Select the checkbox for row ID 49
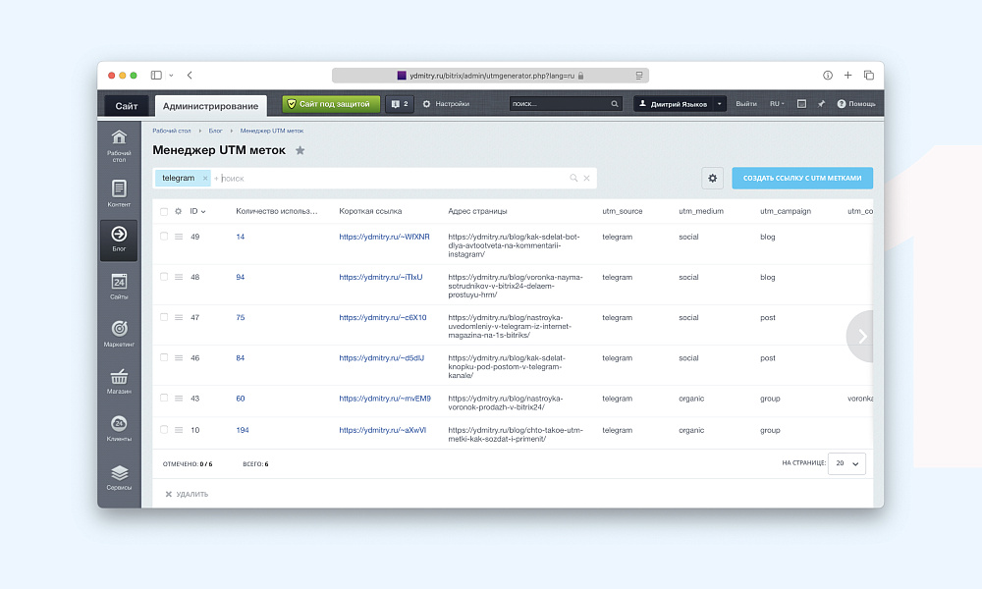Image resolution: width=982 pixels, height=589 pixels. point(164,237)
